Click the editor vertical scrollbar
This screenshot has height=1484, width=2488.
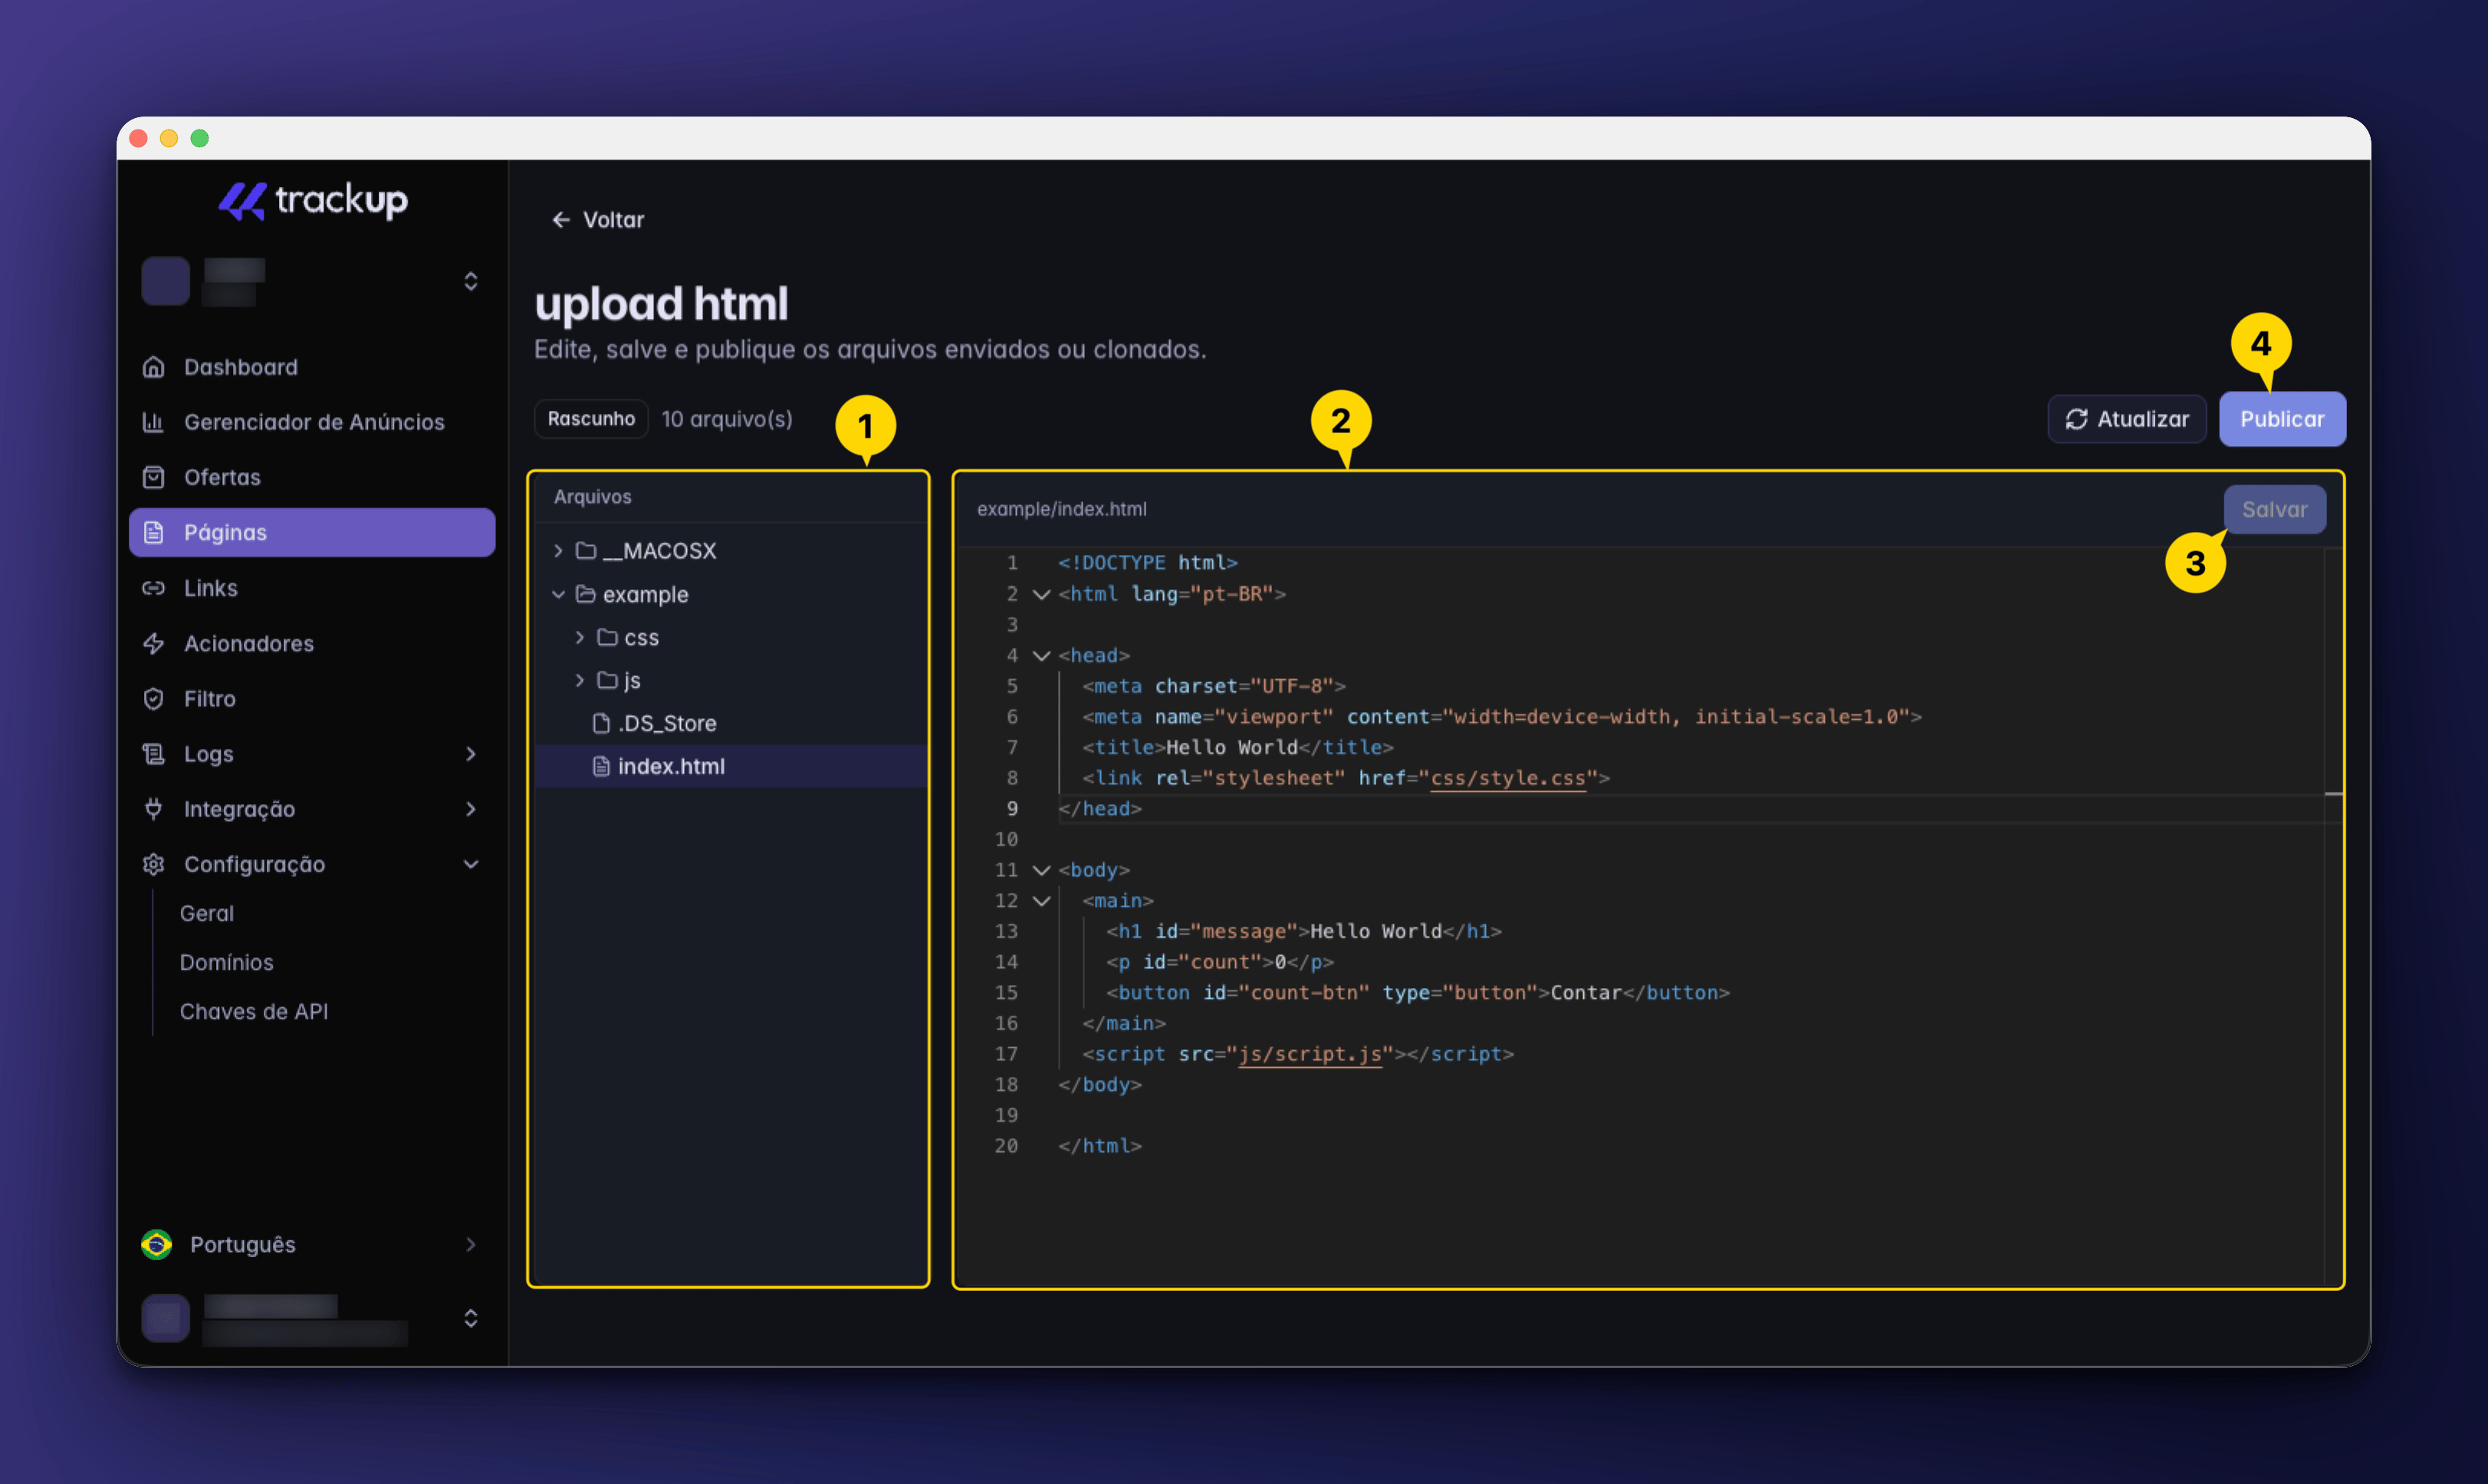[x=2334, y=915]
